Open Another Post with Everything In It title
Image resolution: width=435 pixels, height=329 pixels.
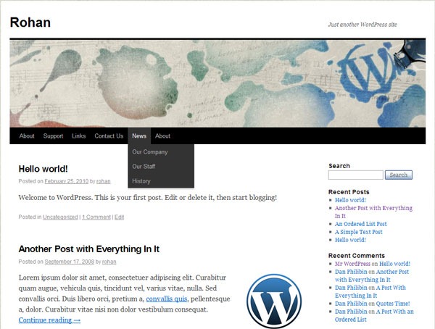pyautogui.click(x=89, y=249)
